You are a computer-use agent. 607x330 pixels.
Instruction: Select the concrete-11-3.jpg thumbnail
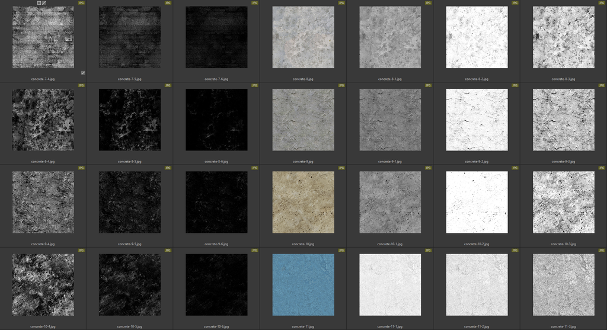[564, 285]
